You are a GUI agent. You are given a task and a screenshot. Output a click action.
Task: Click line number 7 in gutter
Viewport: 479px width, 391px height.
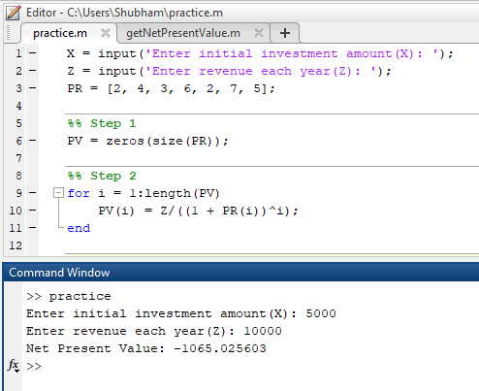[18, 158]
